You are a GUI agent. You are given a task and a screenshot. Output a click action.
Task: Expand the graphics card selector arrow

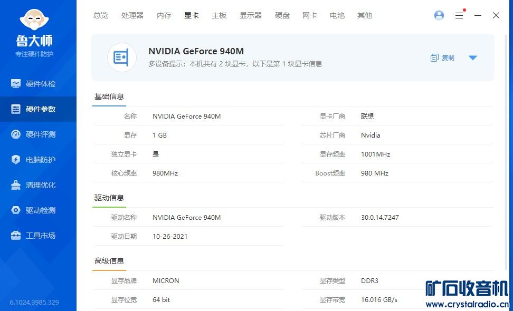tap(473, 58)
